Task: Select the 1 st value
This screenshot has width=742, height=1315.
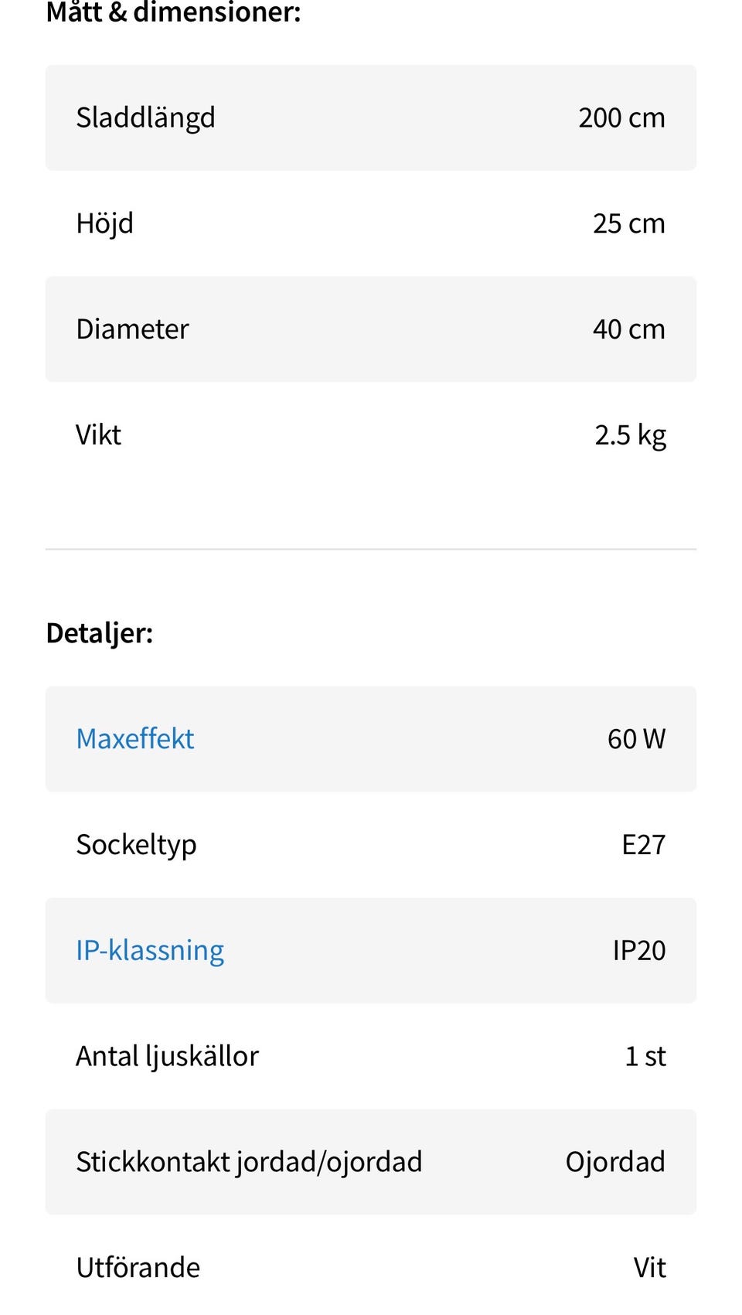Action: click(x=645, y=1056)
